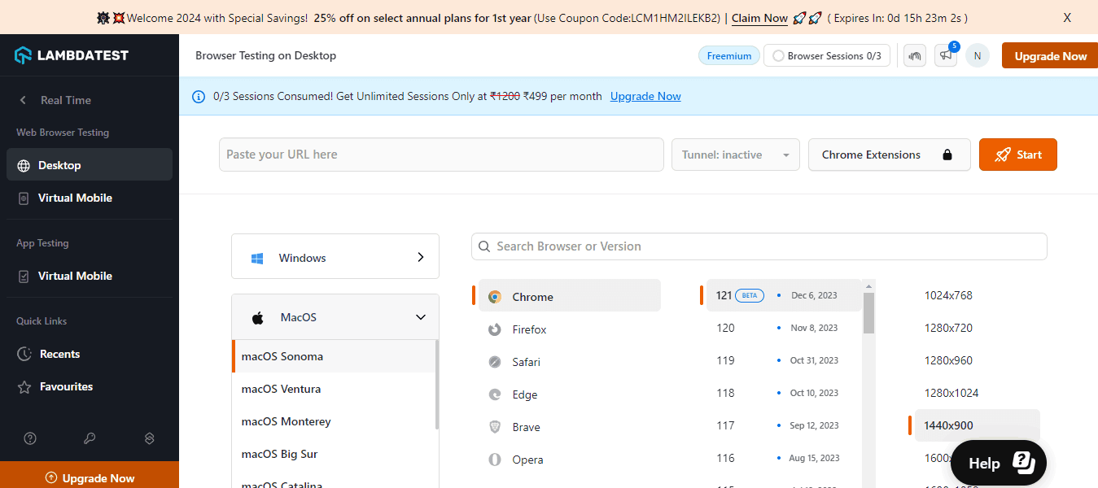Click the Paste your URL field
Image resolution: width=1098 pixels, height=488 pixels.
[440, 155]
